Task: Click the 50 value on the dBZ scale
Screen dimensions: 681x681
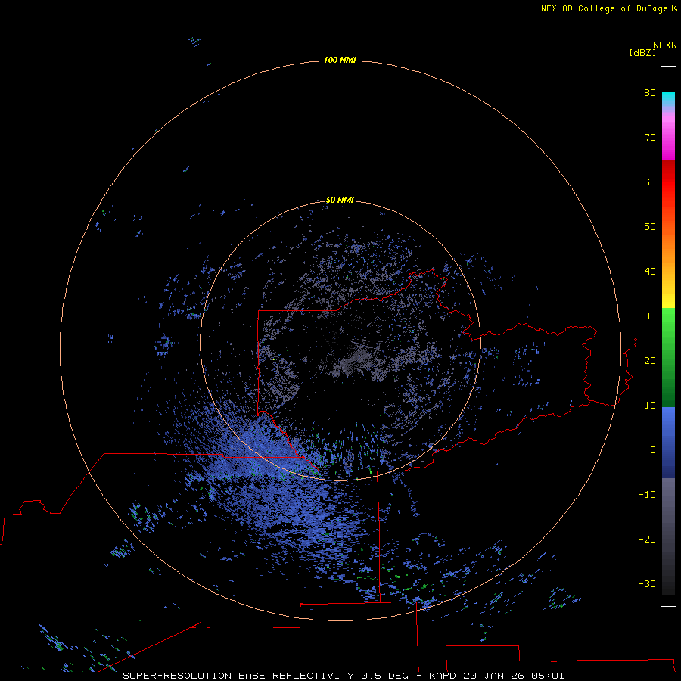Action: (x=650, y=227)
